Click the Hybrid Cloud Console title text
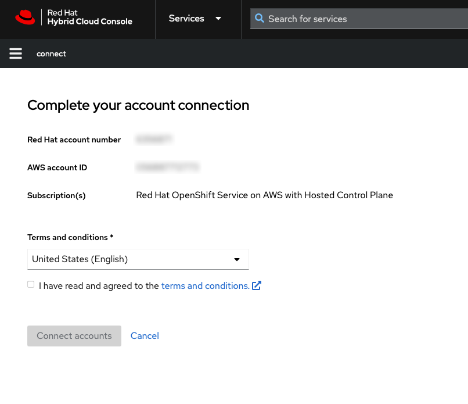468x404 pixels. [89, 22]
